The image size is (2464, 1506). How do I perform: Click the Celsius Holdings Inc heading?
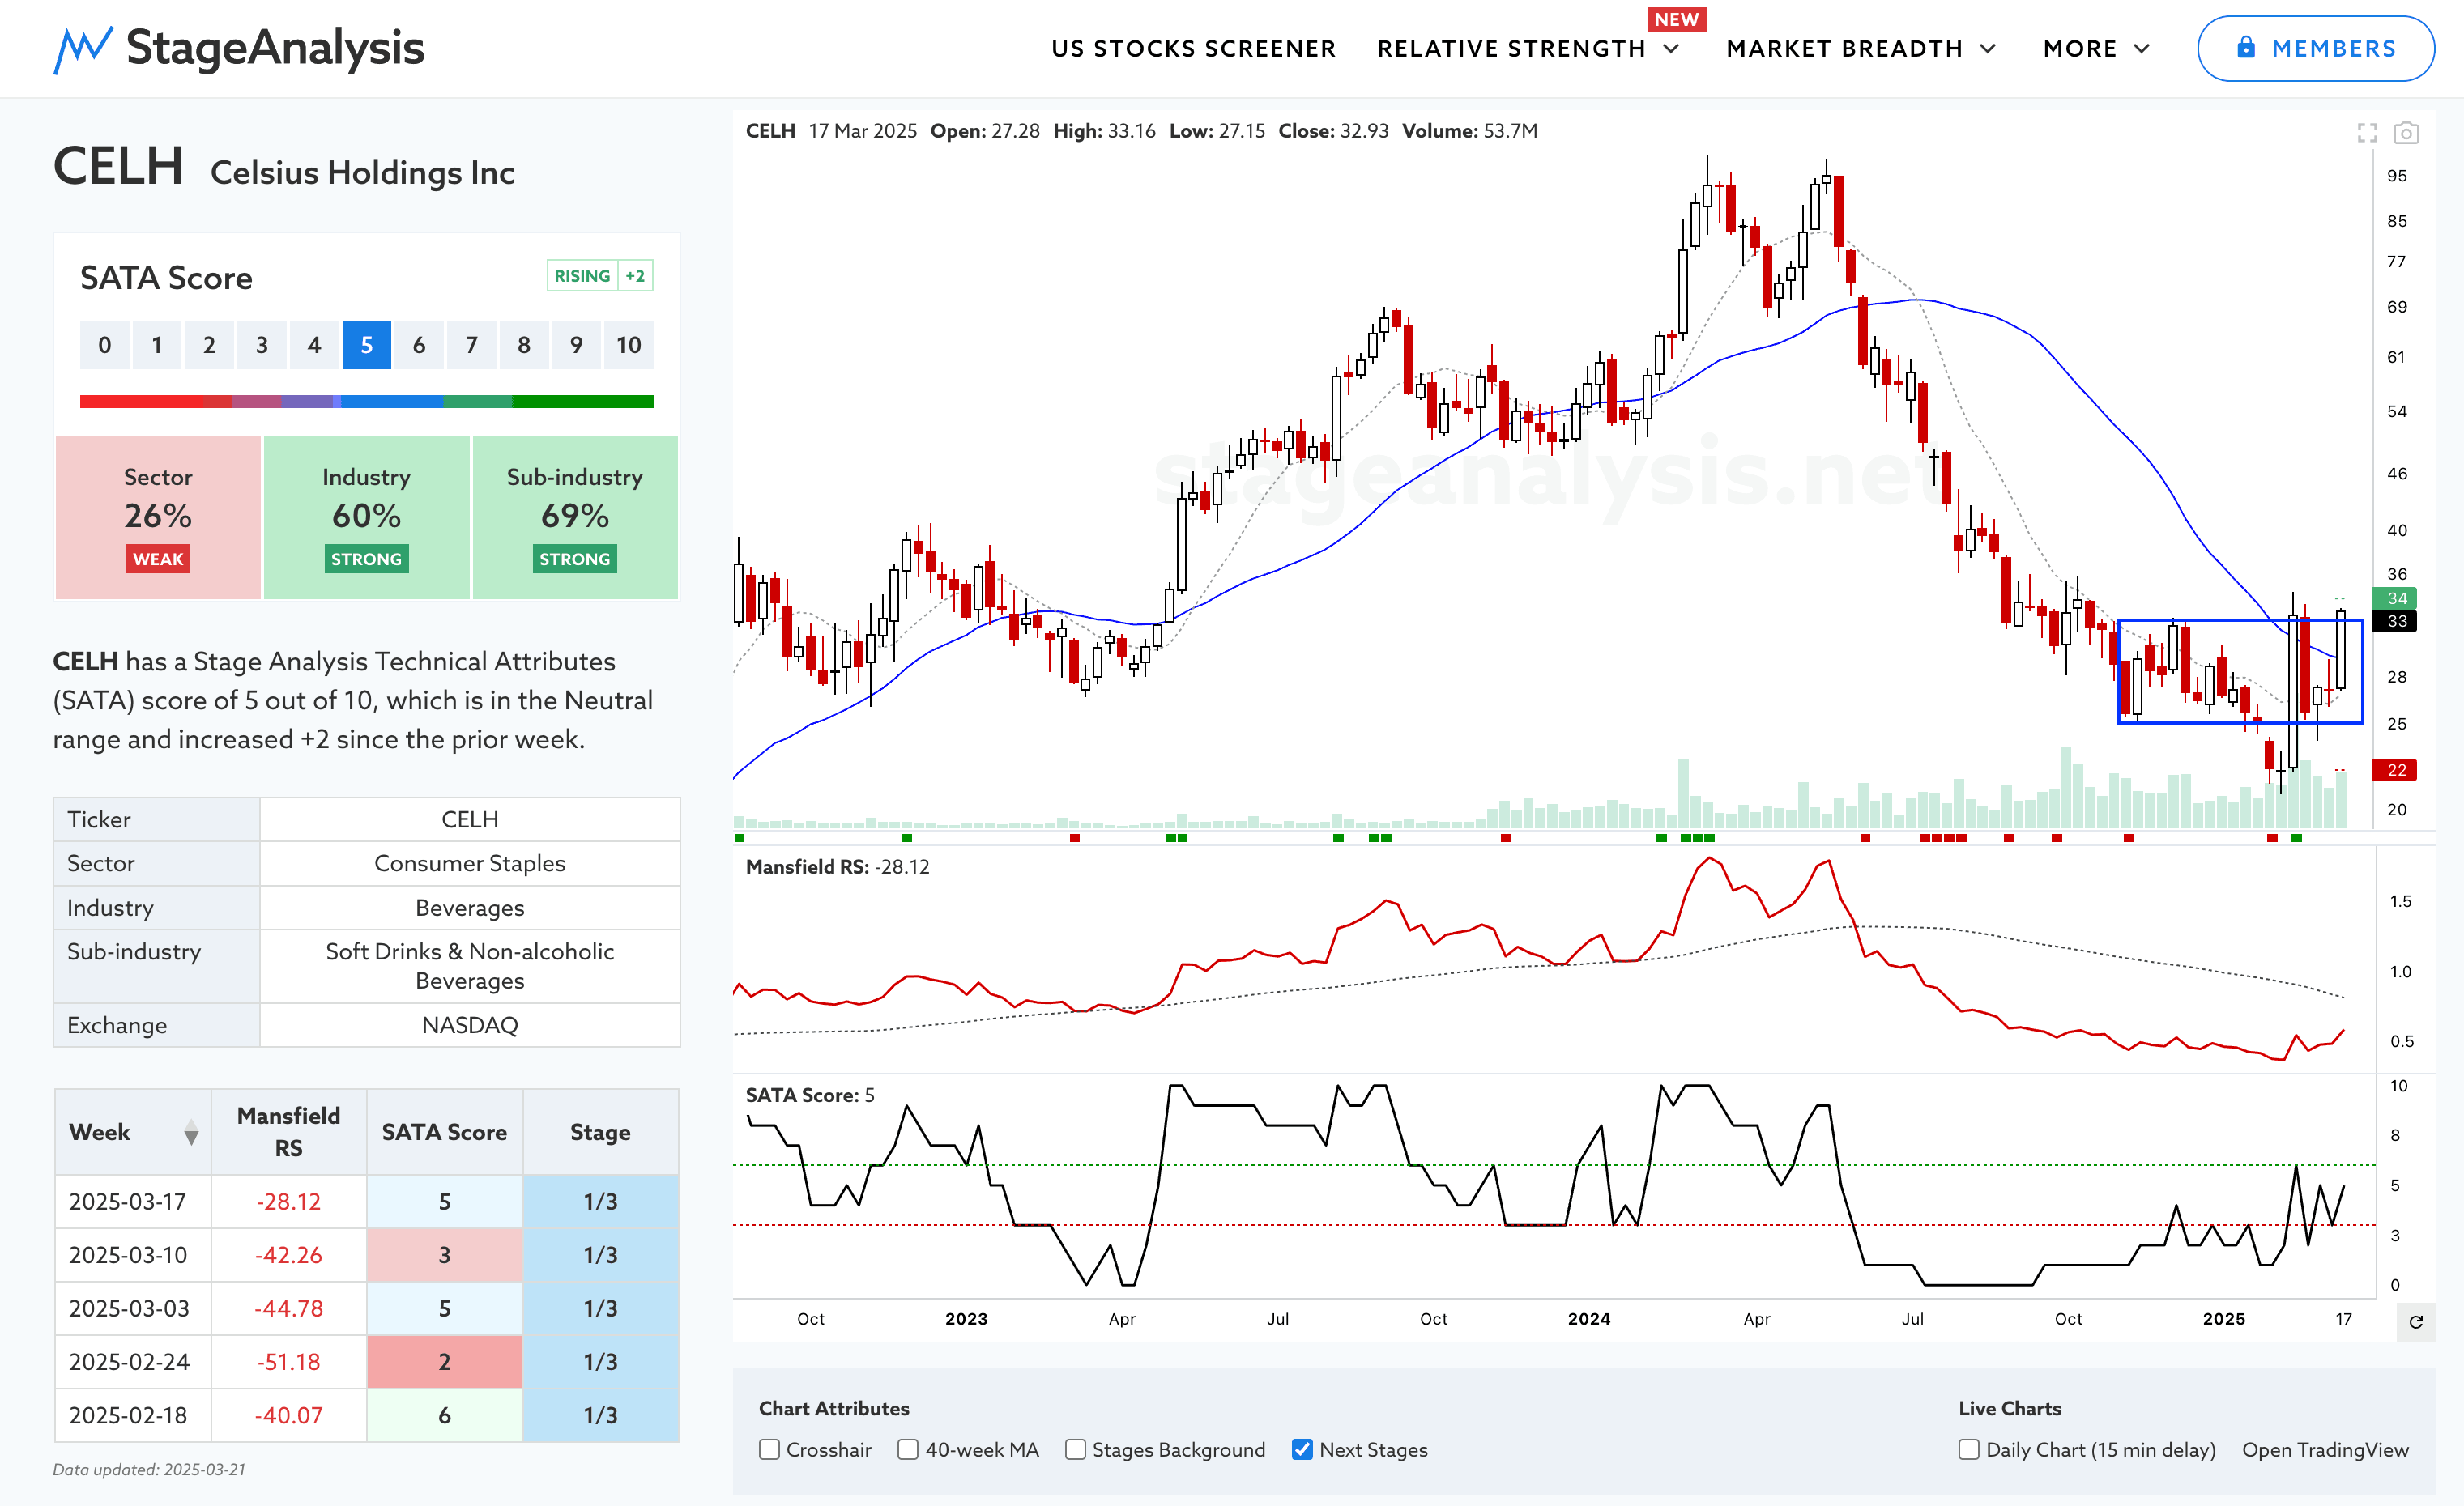pos(362,173)
